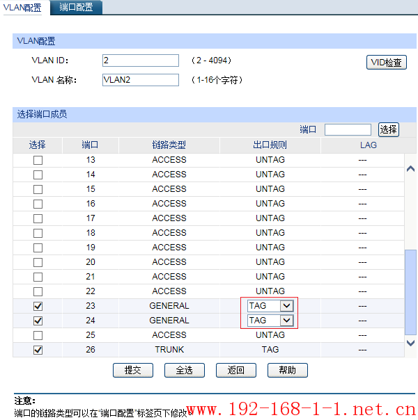This screenshot has width=418, height=420.
Task: Click the TRUNK link type of port 26
Action: (x=169, y=350)
